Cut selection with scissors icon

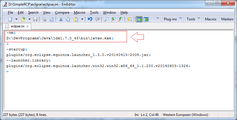coord(61,19)
